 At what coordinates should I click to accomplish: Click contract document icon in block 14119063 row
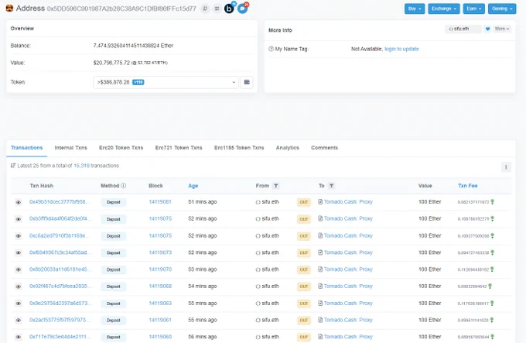click(320, 304)
